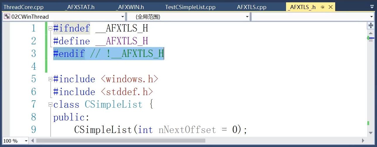Click the scope text (全局范围)
377x147 pixels.
click(x=148, y=17)
